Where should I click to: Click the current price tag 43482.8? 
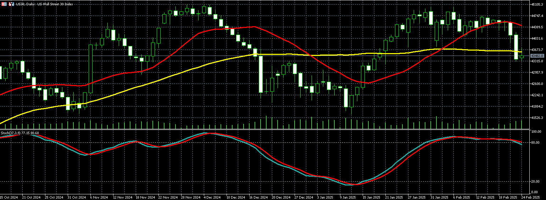(x=537, y=56)
